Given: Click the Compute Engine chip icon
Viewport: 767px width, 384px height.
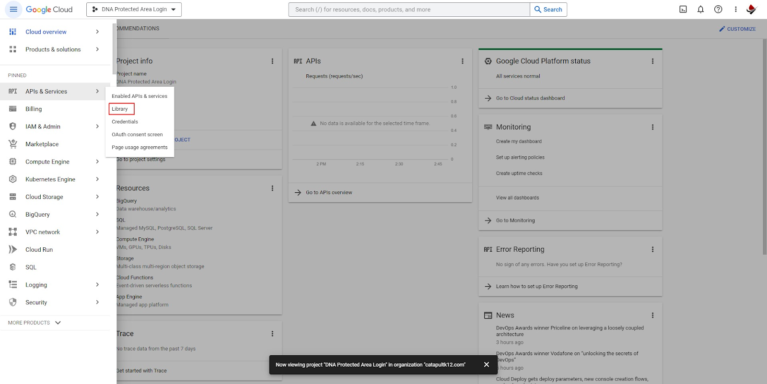Looking at the screenshot, I should coord(13,162).
